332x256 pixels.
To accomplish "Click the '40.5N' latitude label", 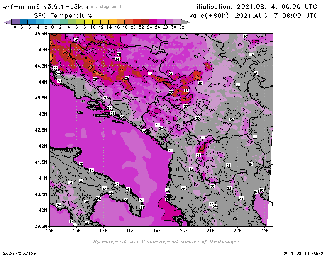I will [x=41, y=194].
